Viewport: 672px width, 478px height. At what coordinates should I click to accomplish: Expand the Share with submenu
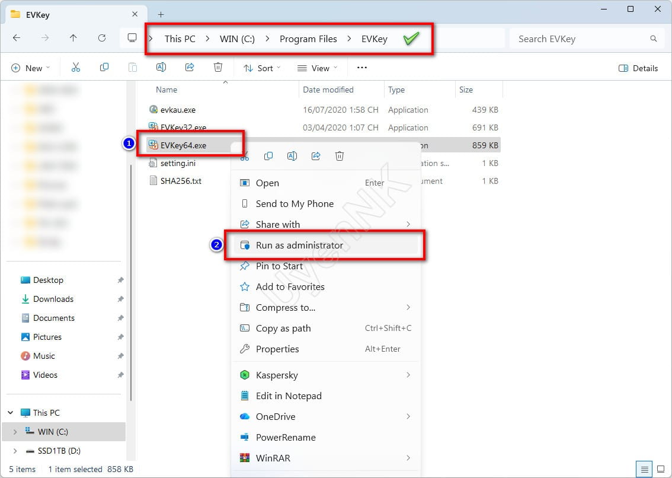(408, 224)
